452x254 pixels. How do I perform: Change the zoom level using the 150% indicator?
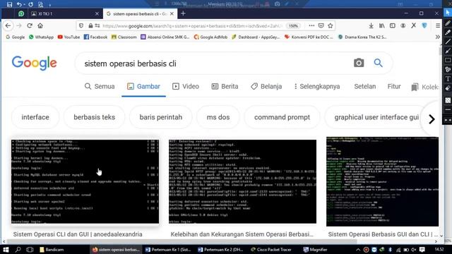(293, 25)
